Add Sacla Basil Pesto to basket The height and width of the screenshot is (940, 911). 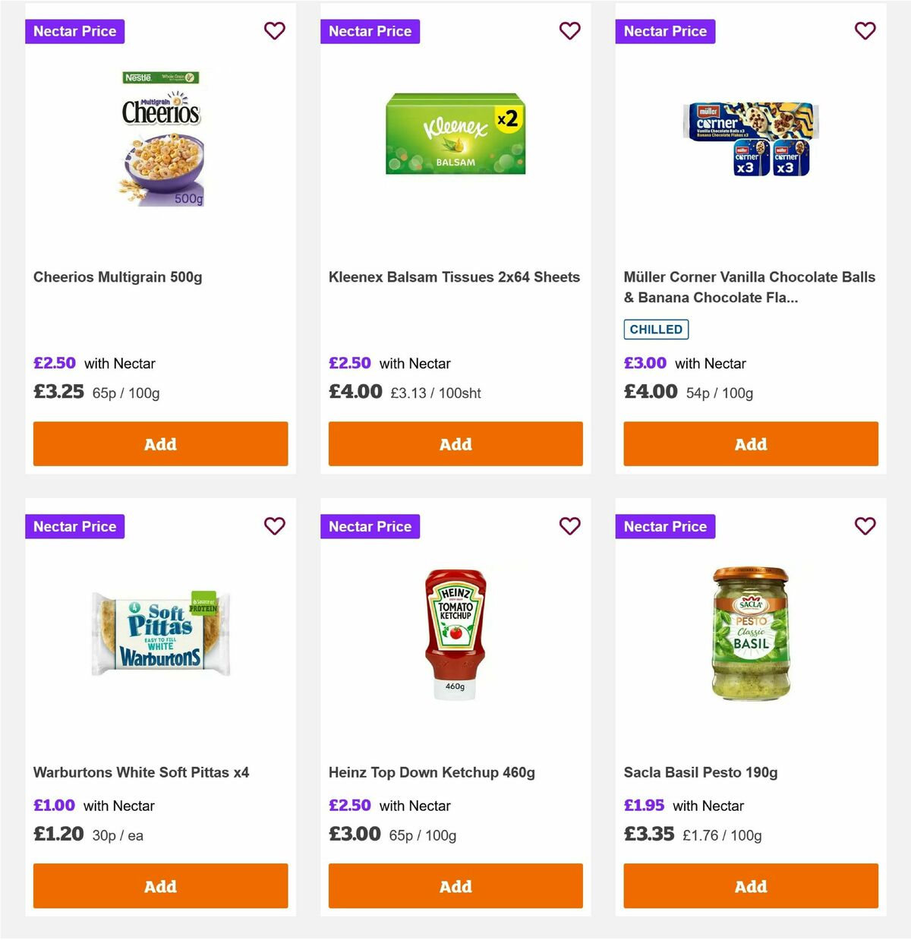[x=750, y=886]
